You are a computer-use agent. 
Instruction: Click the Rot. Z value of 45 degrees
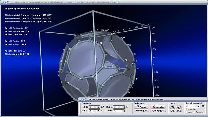click(x=127, y=107)
